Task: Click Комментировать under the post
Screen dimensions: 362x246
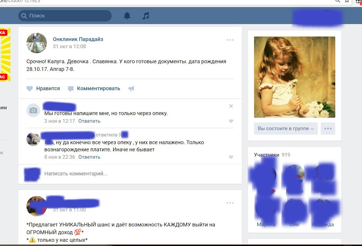Action: point(98,89)
